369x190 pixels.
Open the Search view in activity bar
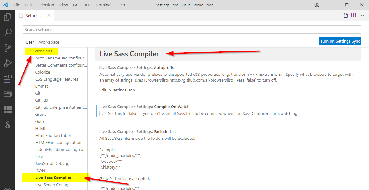[x=7, y=33]
